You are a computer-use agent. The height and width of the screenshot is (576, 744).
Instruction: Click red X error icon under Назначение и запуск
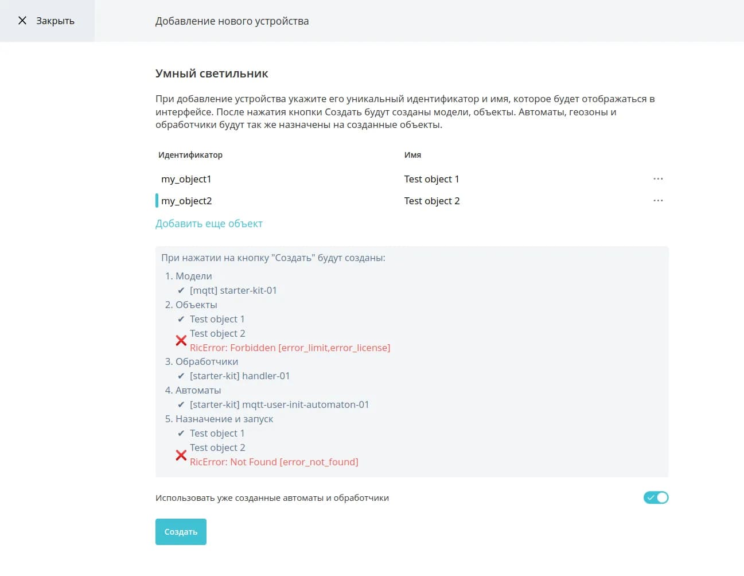[181, 455]
